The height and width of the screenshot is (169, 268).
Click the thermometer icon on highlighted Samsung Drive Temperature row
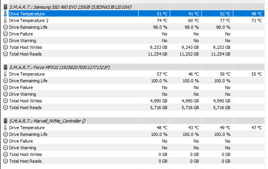click(x=6, y=14)
